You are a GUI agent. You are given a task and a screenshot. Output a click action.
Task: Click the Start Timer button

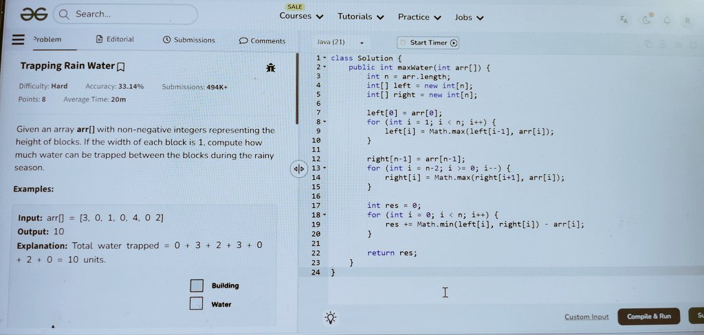pyautogui.click(x=428, y=43)
